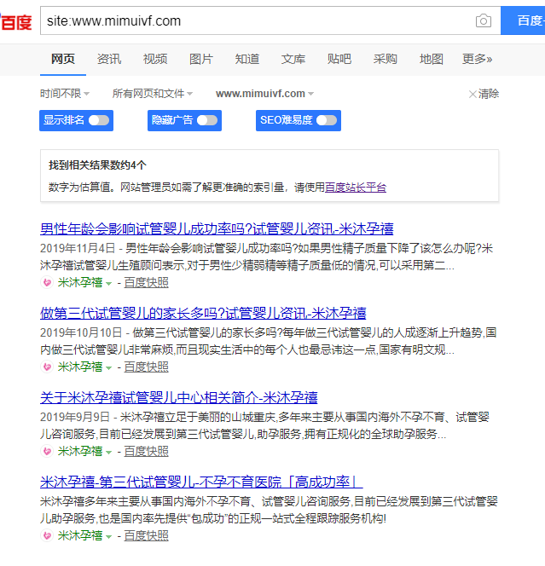545x566 pixels.
Task: Toggle the SEO难易度 switch
Action: coord(327,120)
